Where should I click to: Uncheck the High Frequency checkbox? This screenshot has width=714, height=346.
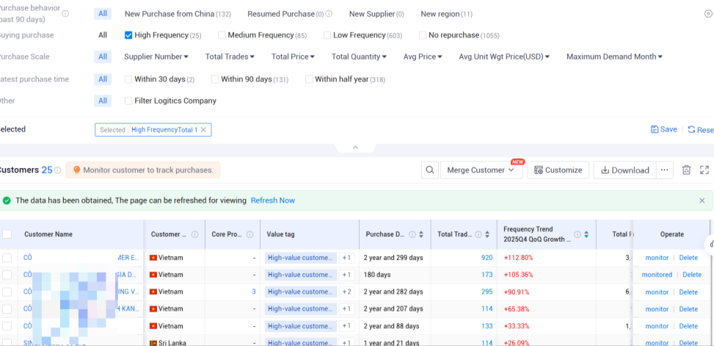pos(128,35)
